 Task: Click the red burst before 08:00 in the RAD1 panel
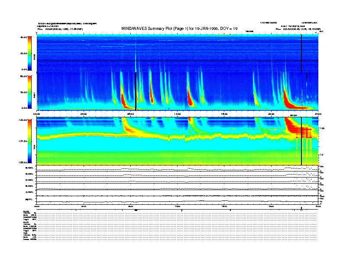tap(125, 102)
